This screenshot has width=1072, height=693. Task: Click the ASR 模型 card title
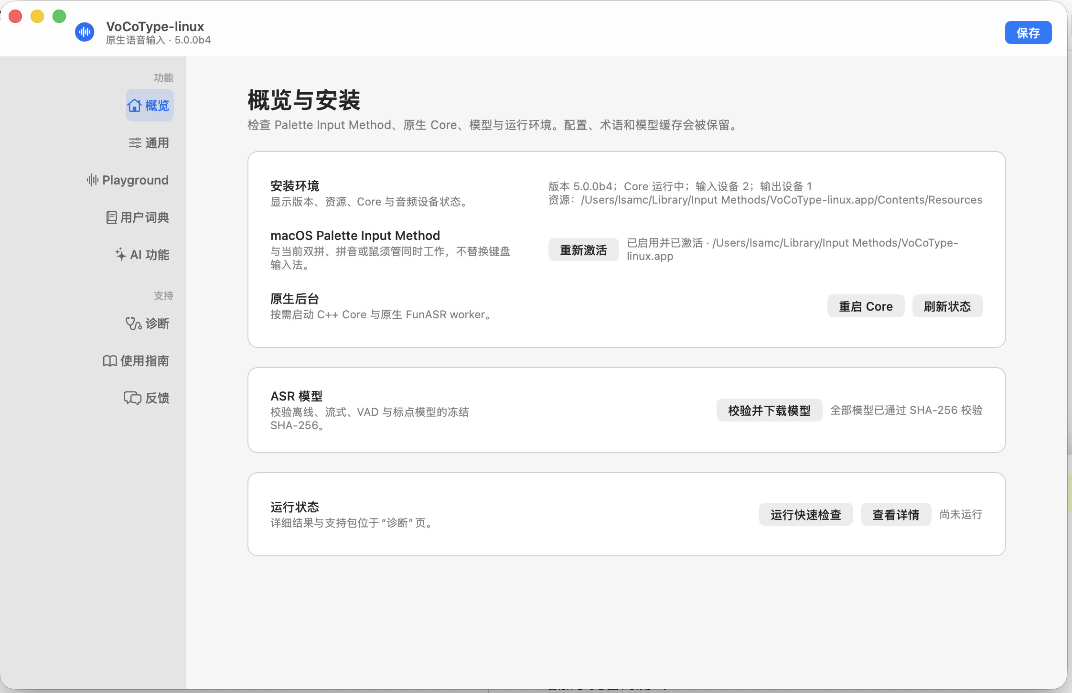[x=297, y=396]
